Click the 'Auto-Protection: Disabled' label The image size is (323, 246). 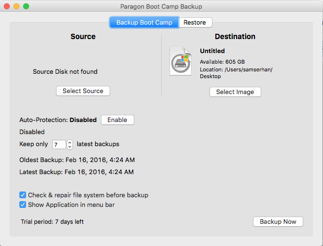pos(58,120)
